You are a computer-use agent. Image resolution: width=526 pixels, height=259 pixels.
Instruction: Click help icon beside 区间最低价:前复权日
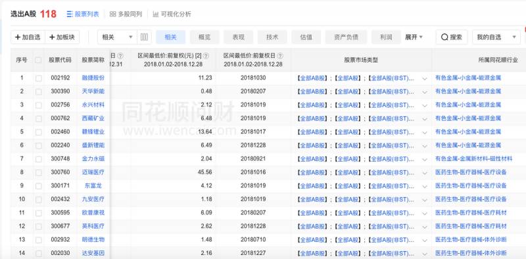click(x=280, y=56)
